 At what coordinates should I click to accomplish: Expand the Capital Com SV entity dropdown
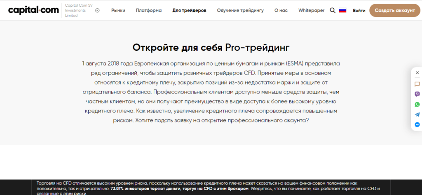pos(97,10)
